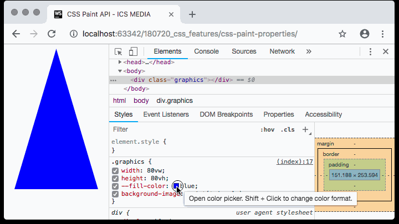
Task: Open a new browser tab
Action: click(192, 14)
